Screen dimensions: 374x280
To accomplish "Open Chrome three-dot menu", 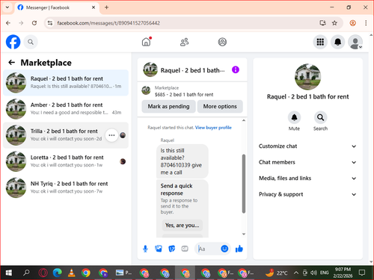I will [366, 23].
